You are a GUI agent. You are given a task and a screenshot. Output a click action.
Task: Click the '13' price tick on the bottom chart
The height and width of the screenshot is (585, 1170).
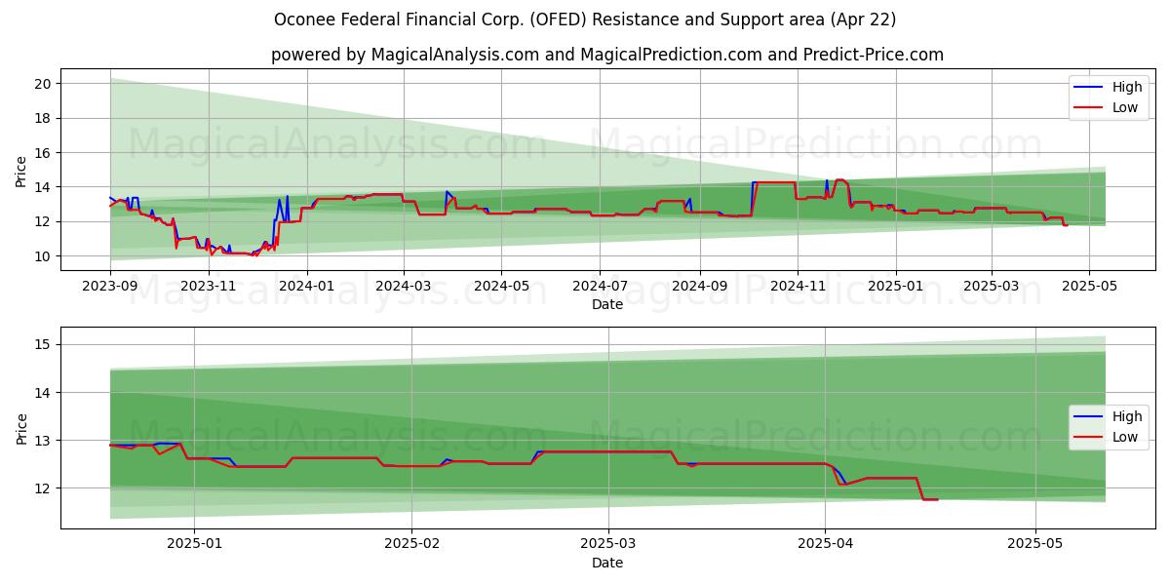click(42, 441)
